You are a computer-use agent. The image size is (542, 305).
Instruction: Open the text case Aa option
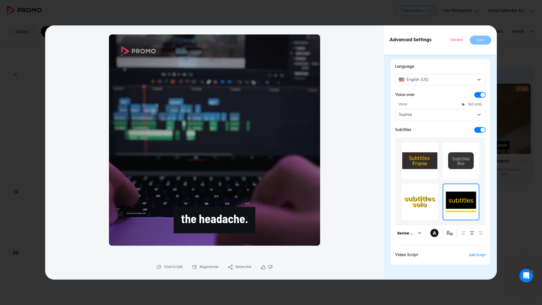click(450, 233)
